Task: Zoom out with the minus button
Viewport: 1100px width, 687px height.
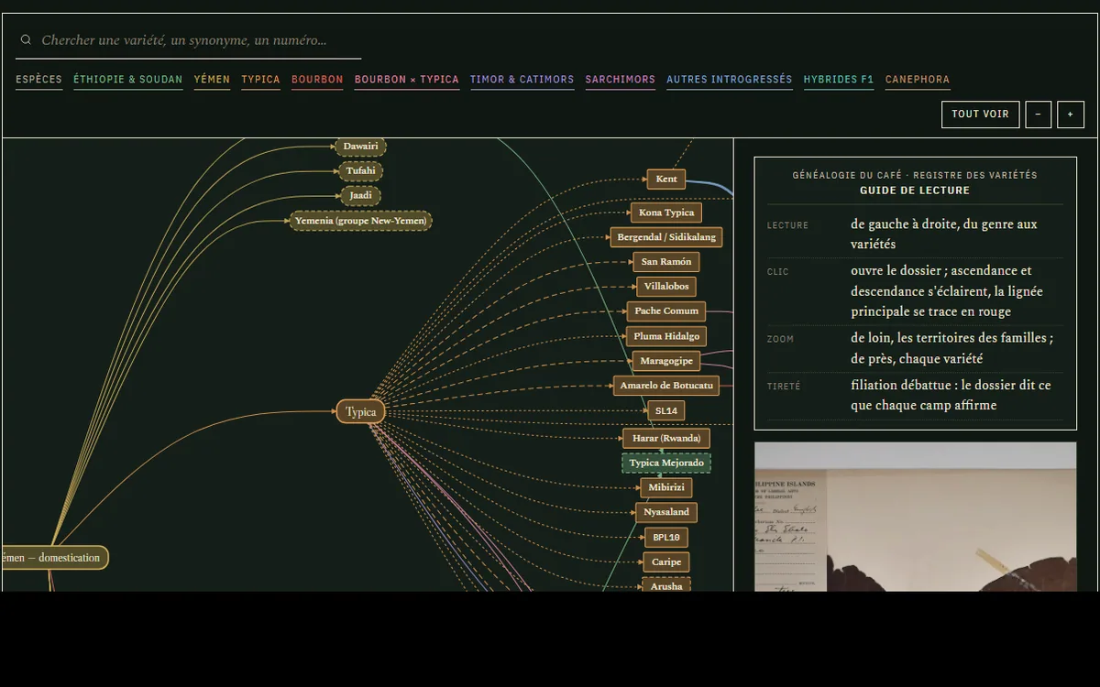Action: (1038, 114)
